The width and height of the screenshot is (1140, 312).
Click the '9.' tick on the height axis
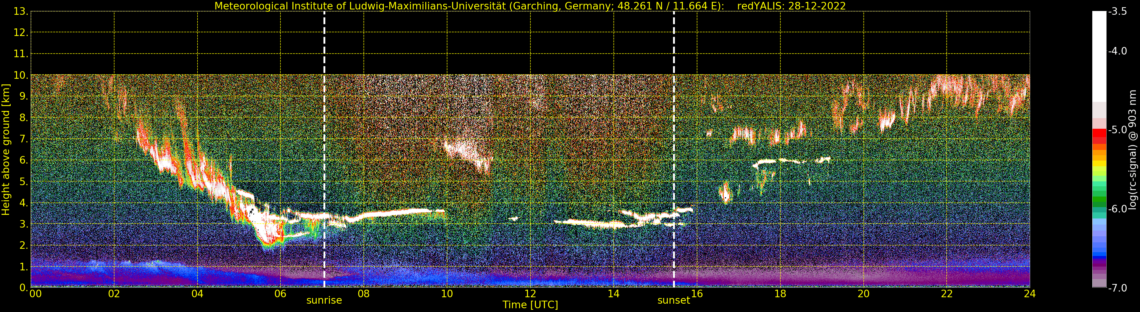click(x=23, y=97)
